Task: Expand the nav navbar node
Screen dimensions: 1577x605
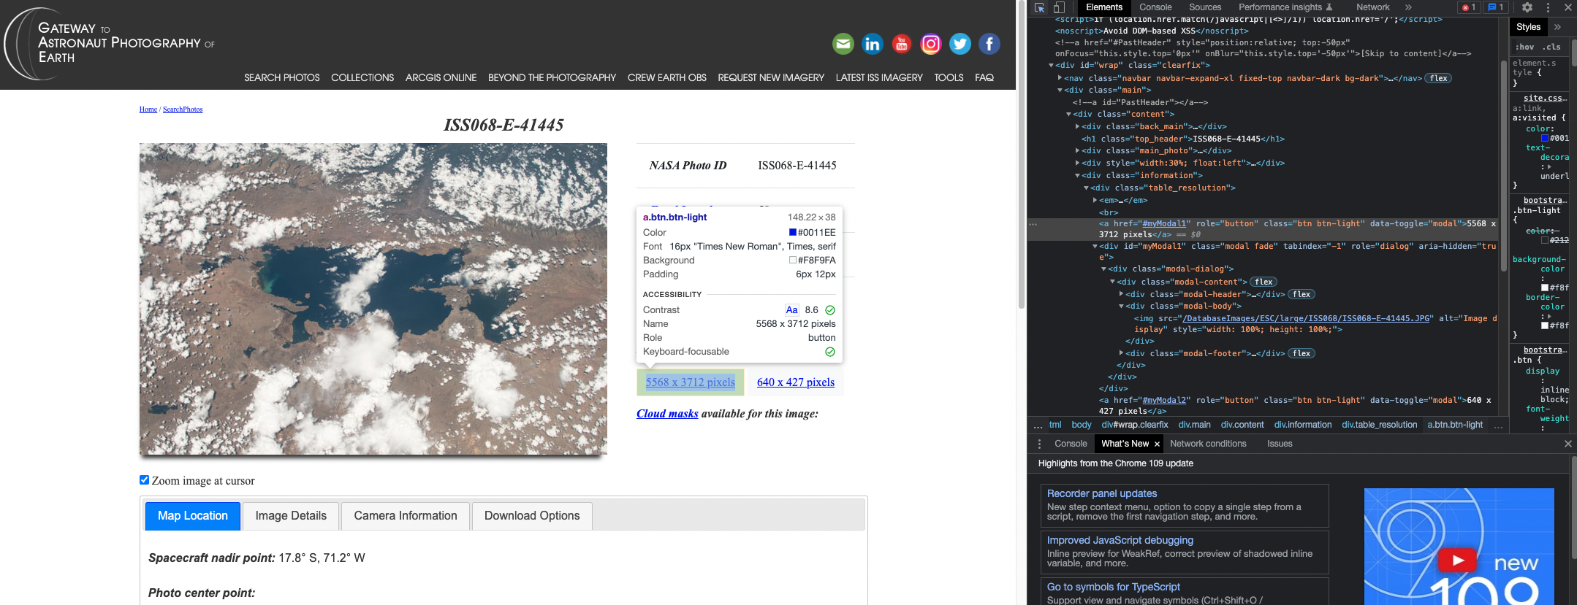Action: (1060, 78)
